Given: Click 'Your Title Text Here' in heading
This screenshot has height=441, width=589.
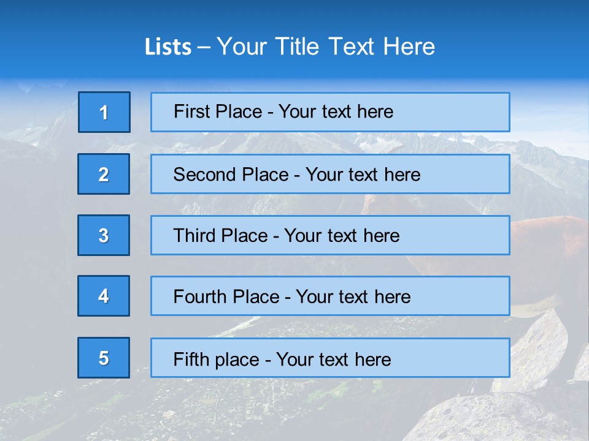Looking at the screenshot, I should tap(325, 47).
